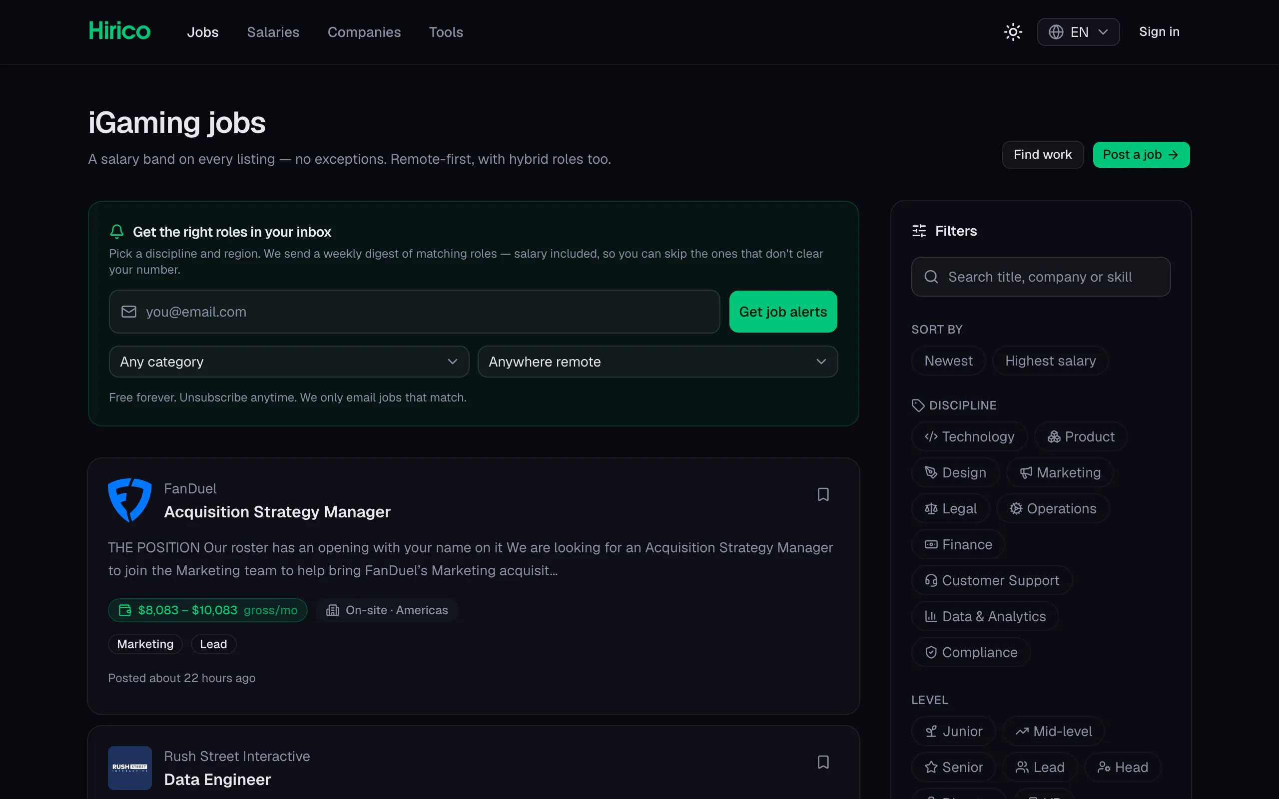Sort jobs by Newest
This screenshot has height=799, width=1279.
click(x=948, y=361)
